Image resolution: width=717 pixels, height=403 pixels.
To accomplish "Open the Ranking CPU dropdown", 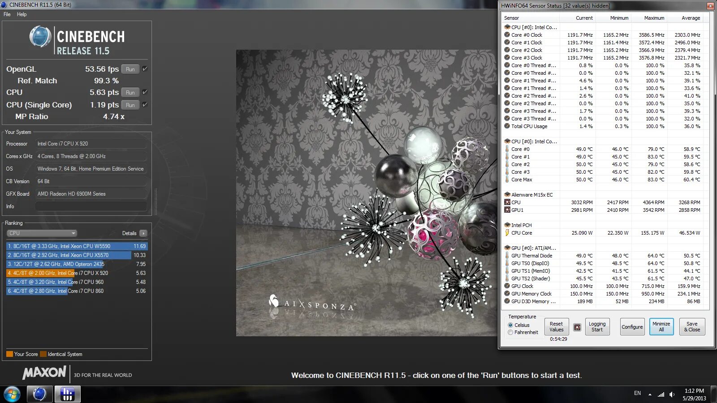I will (x=42, y=233).
